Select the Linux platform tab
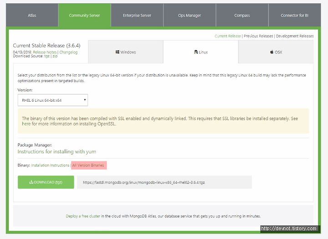Screen dimensions: 328x239 click(200, 52)
